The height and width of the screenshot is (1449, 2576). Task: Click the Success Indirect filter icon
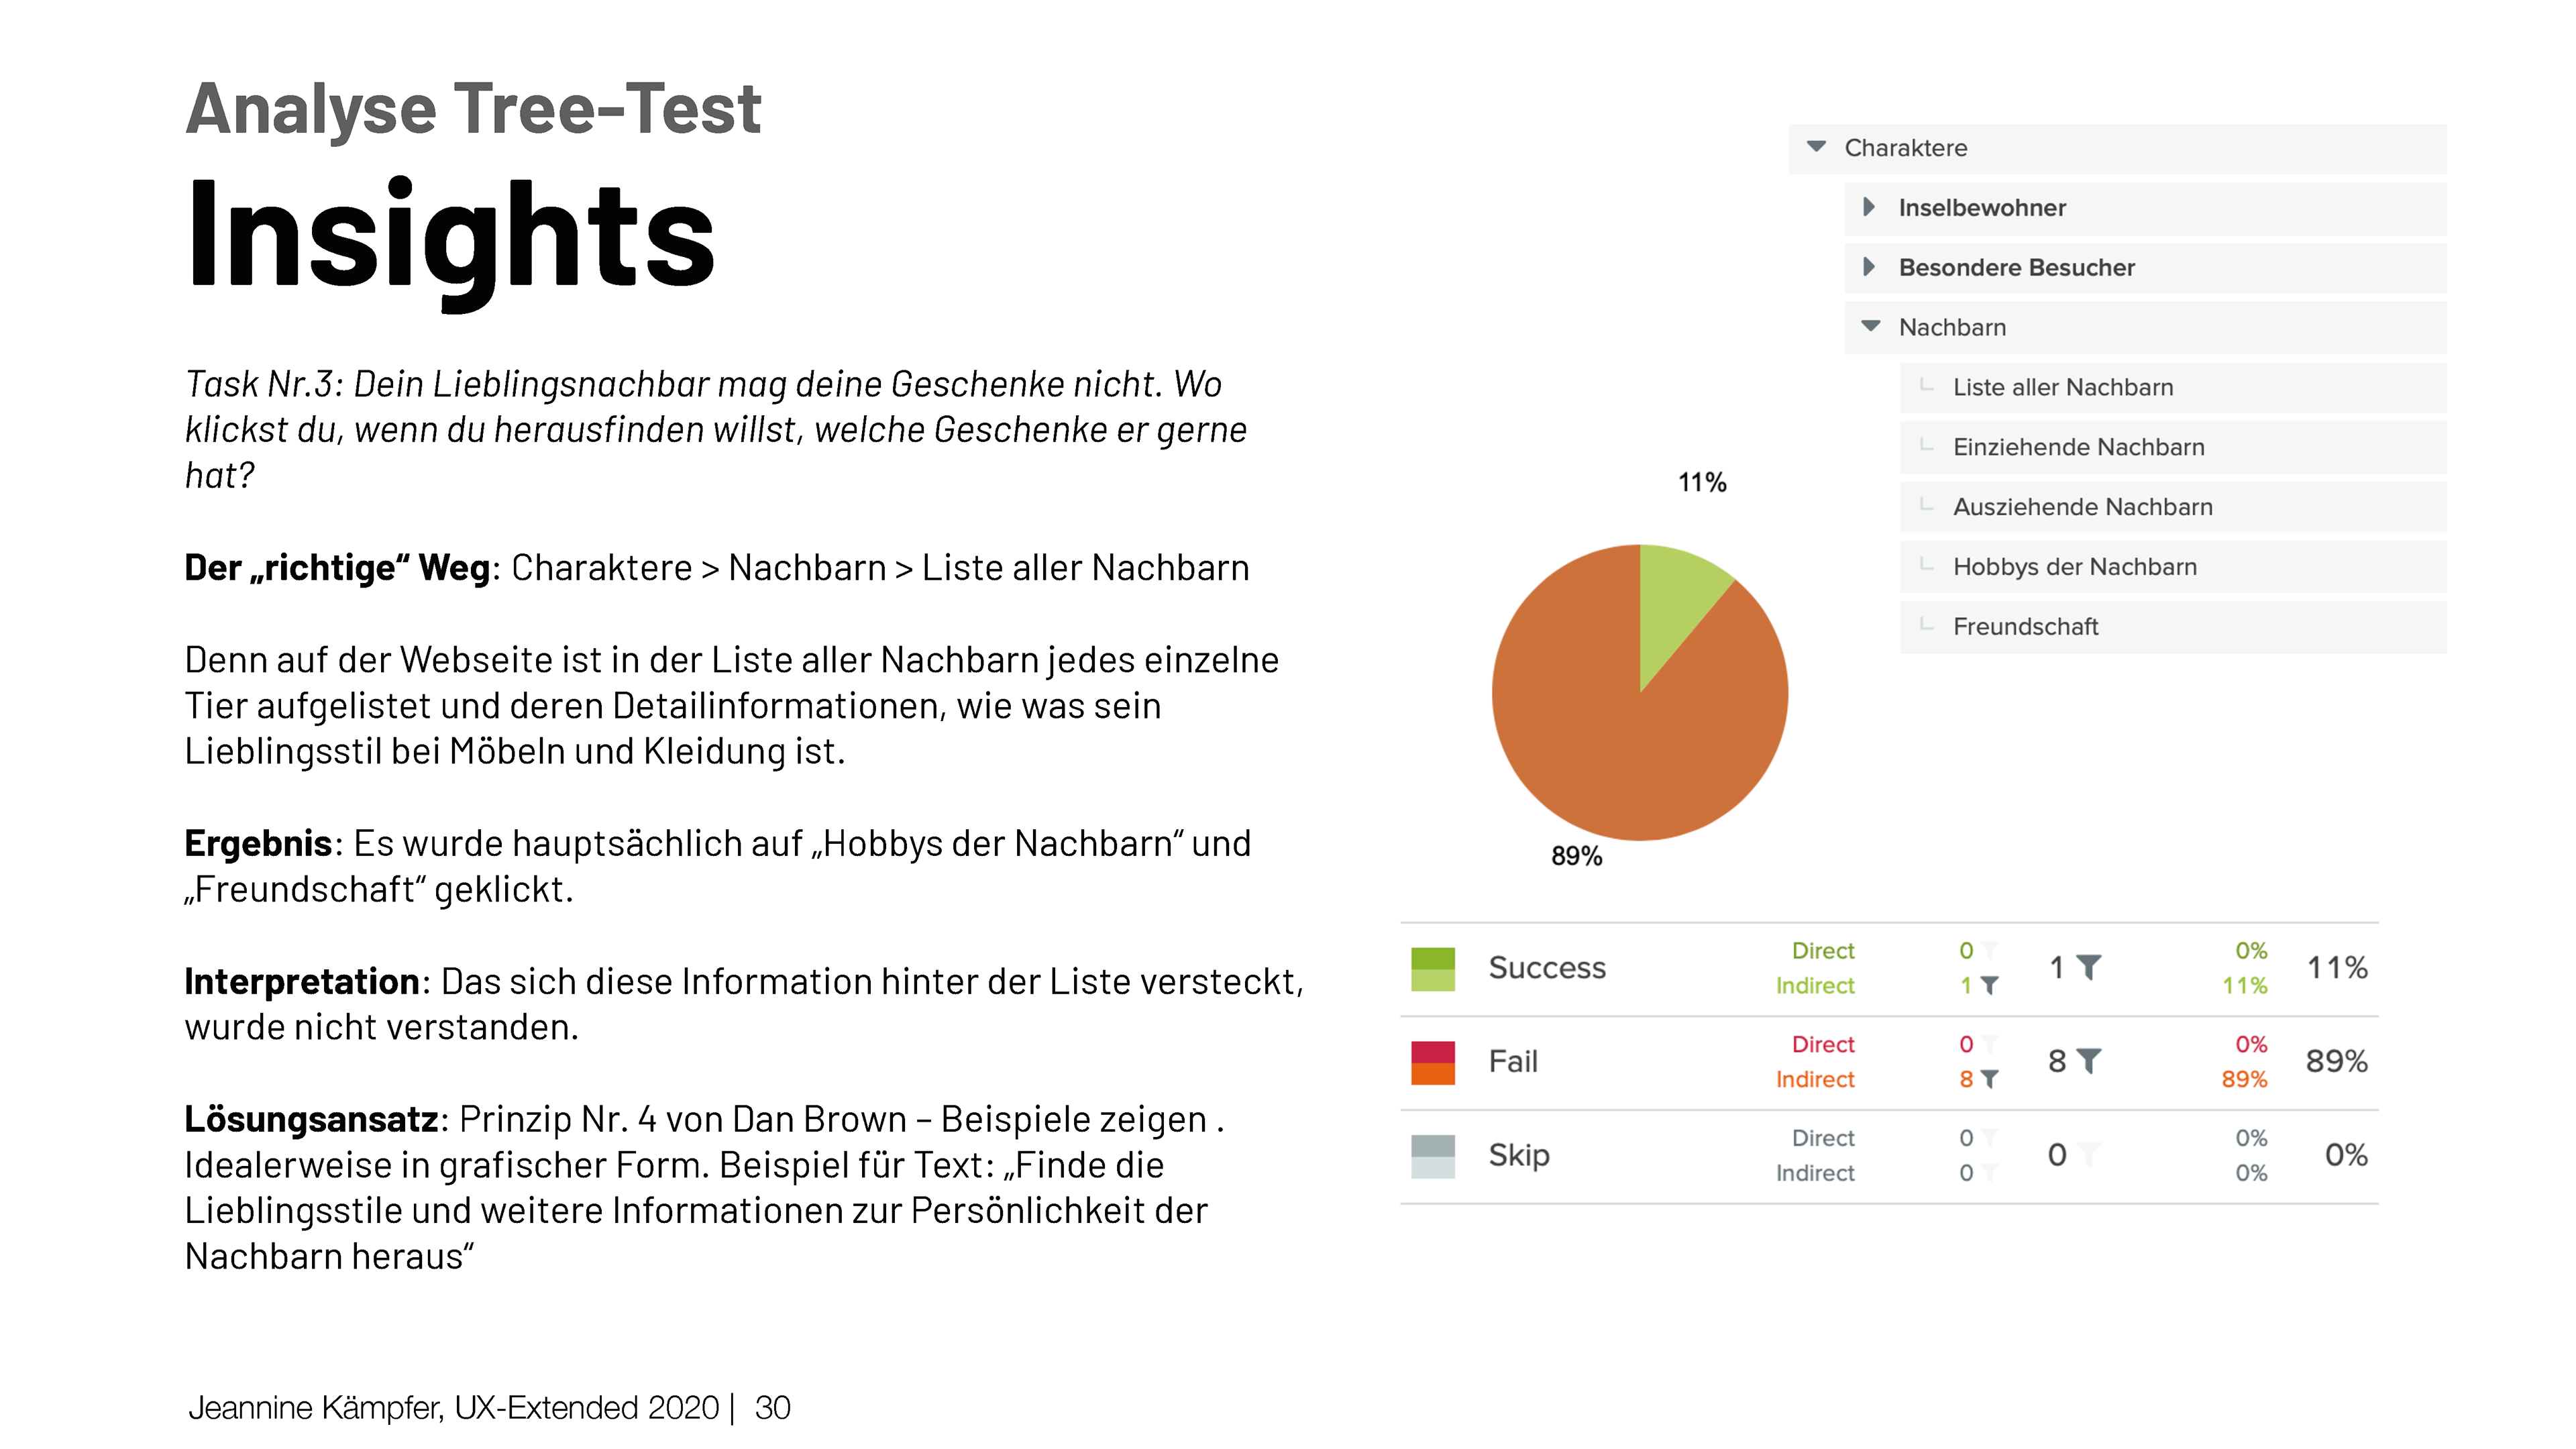[x=1990, y=985]
